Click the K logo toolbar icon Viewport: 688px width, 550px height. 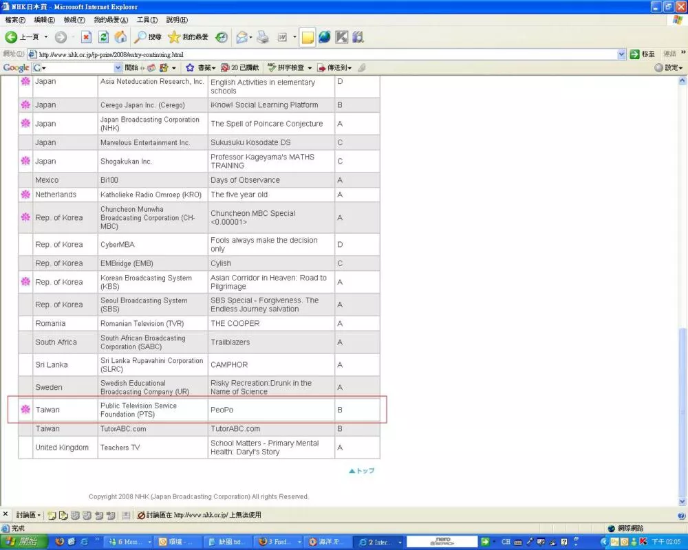click(341, 37)
